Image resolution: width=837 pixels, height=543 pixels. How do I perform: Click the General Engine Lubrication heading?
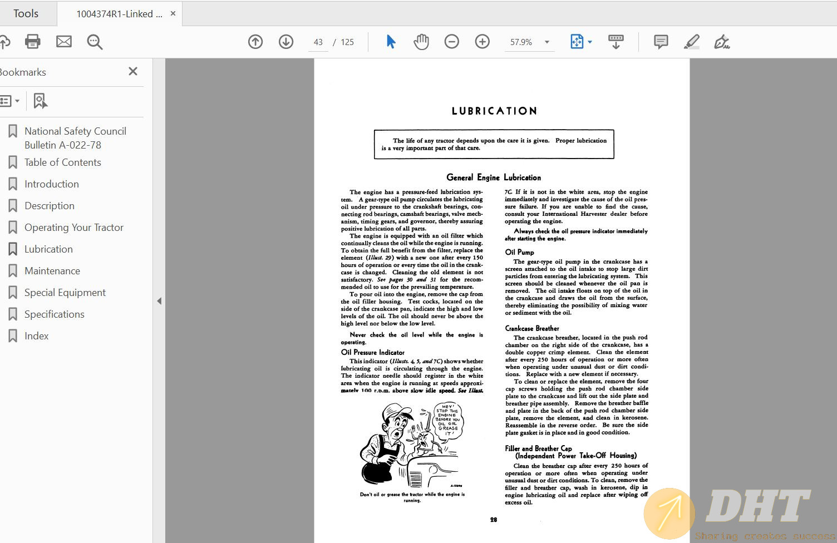pyautogui.click(x=494, y=177)
